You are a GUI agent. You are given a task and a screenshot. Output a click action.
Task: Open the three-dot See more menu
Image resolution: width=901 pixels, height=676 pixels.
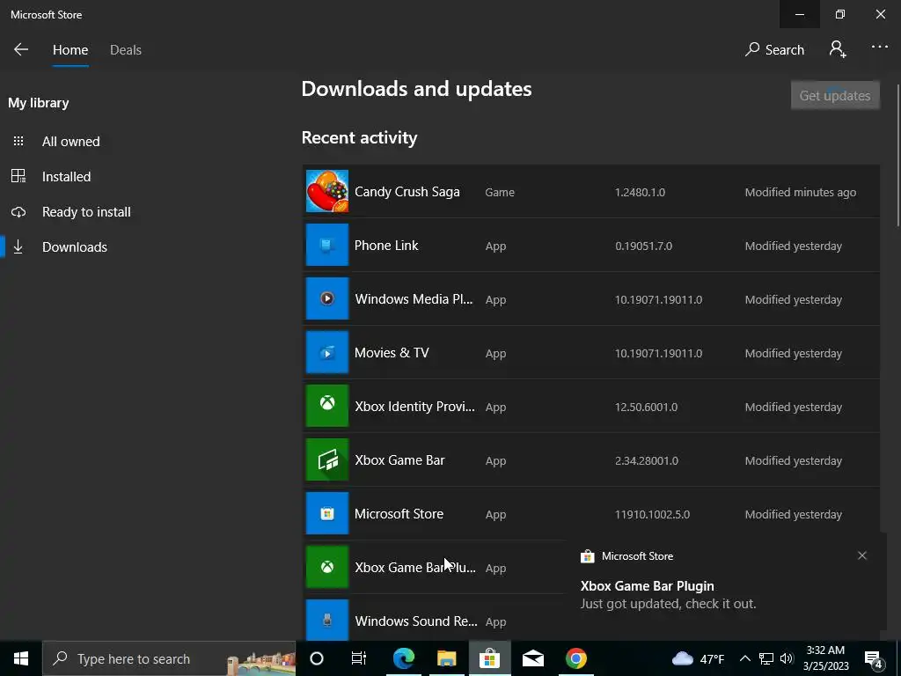pos(879,48)
